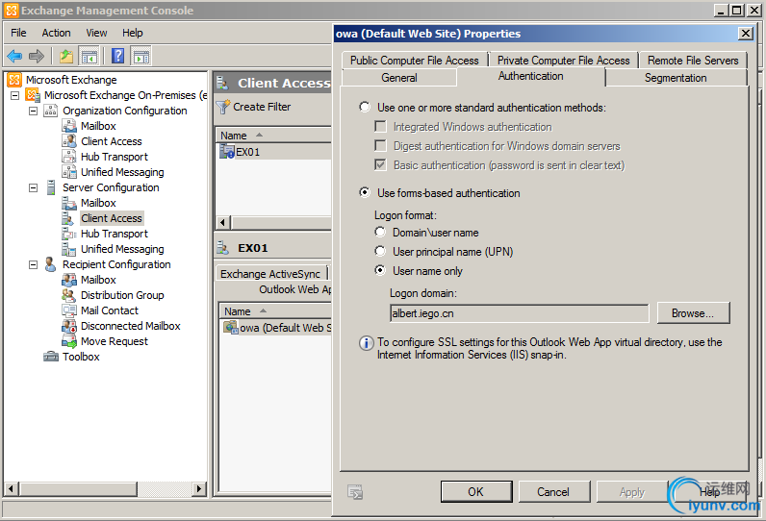Select 'Use forms-based authentication' radio button

point(365,192)
